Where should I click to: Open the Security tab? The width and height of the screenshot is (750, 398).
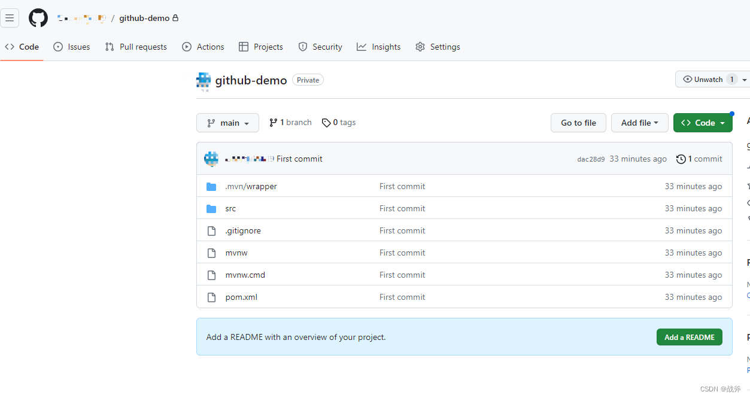point(320,47)
